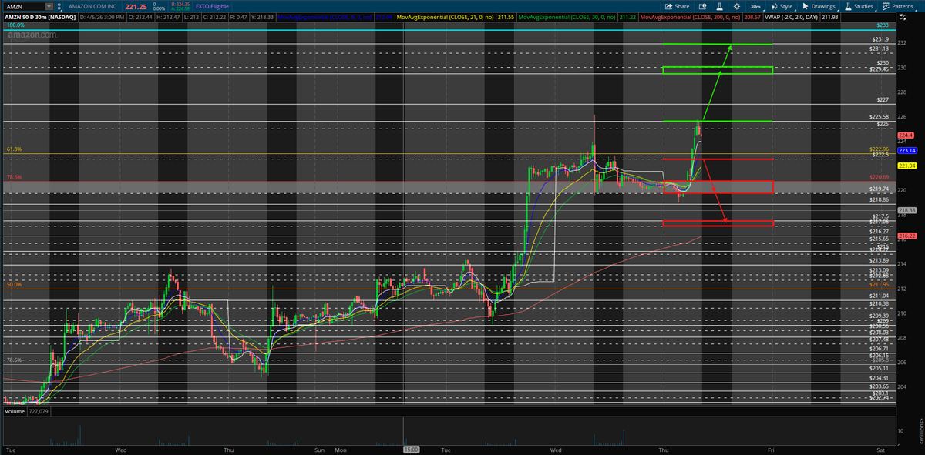Click the 61.8% Fibonacci level label

point(13,149)
